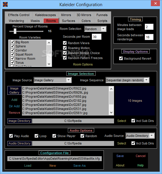Disable Random Views checkbox
This screenshot has height=174, width=162.
click(65, 43)
